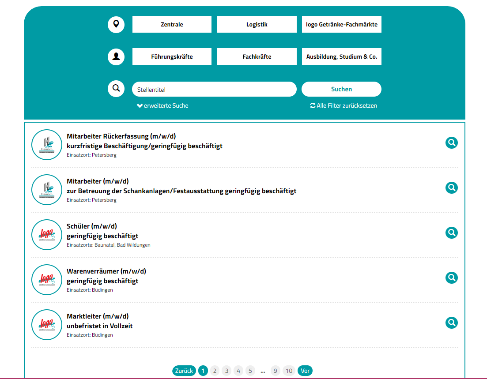Viewport: 487px width, 379px height.
Task: Click magnifier icon for Mitarbeiter Rückerfassung job
Action: 451,143
